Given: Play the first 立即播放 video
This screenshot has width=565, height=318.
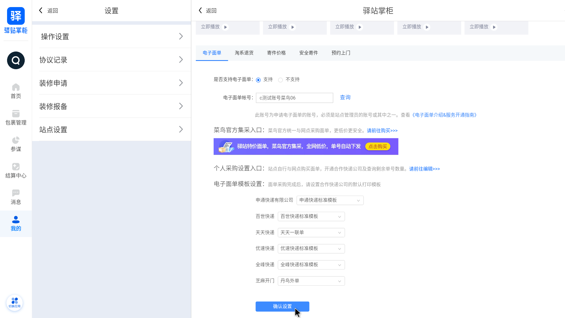Looking at the screenshot, I should coord(225,27).
